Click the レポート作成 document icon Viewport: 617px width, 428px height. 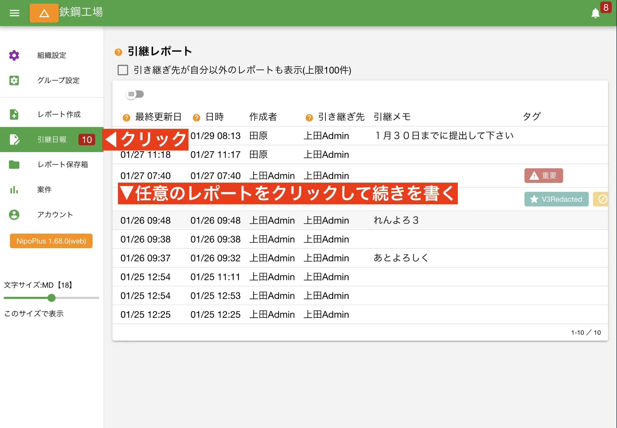pyautogui.click(x=14, y=114)
